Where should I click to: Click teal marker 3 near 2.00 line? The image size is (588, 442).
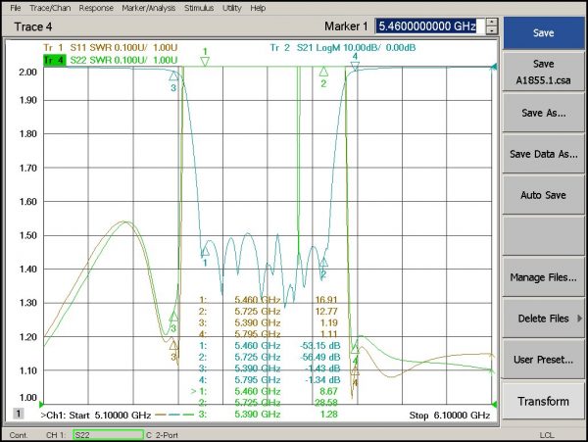173,76
